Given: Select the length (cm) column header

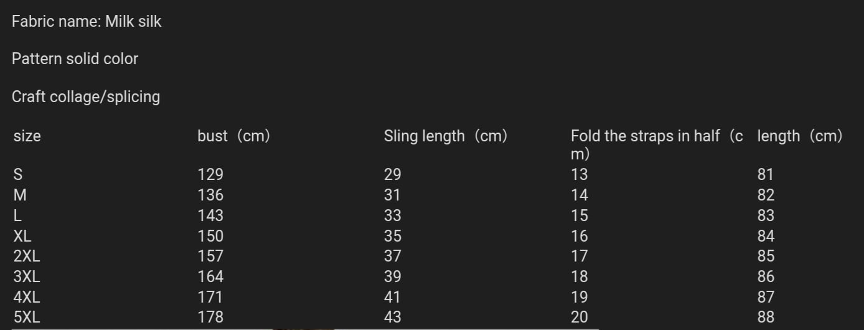Looking at the screenshot, I should pos(801,136).
